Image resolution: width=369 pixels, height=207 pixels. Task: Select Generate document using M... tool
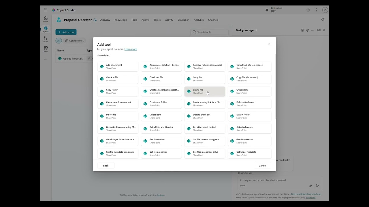click(118, 128)
